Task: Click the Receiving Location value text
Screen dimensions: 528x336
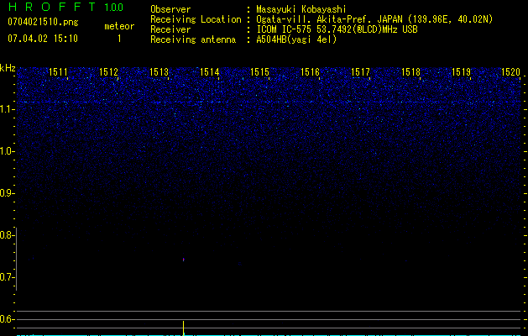Action: [x=374, y=19]
